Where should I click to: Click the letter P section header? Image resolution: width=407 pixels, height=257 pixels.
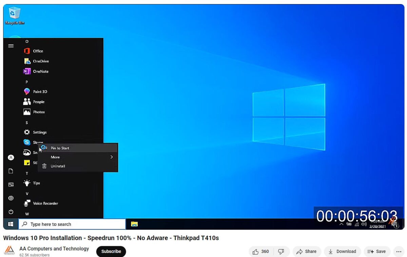pyautogui.click(x=27, y=82)
